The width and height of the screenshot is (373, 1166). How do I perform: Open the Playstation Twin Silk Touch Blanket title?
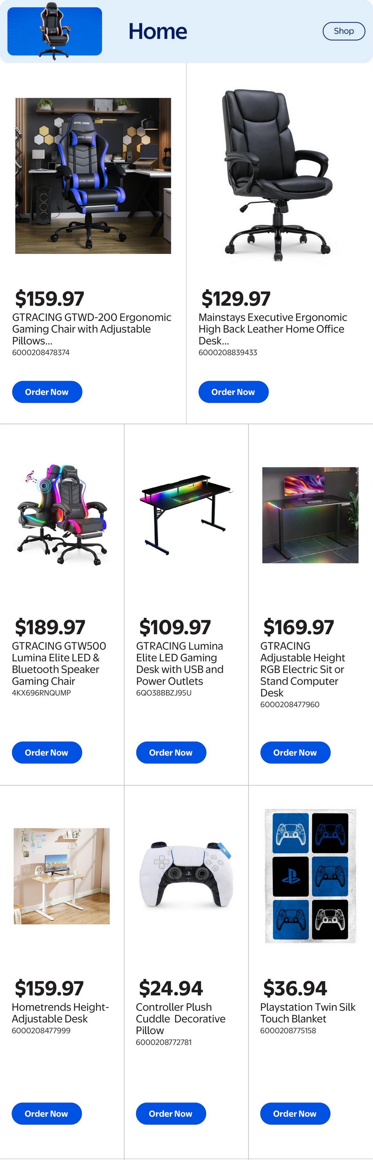(308, 1013)
